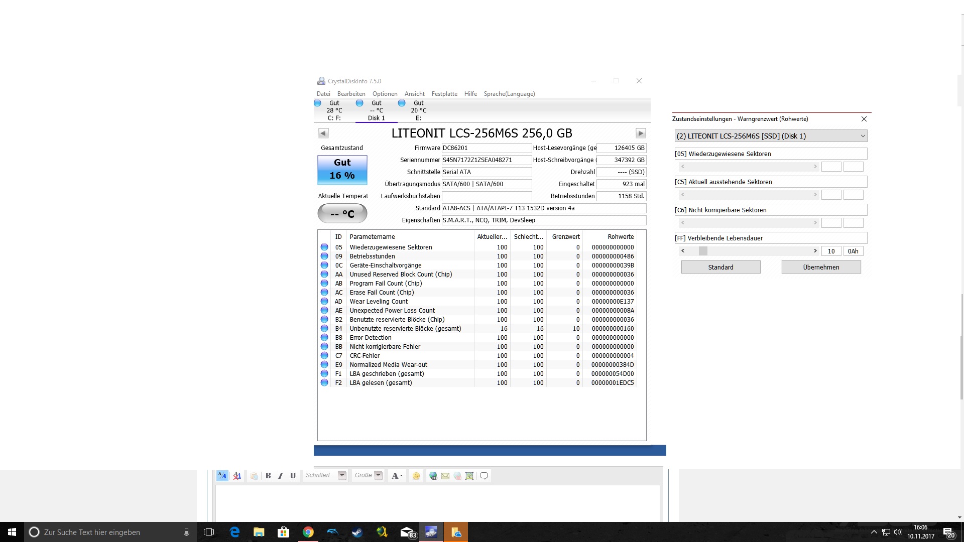Open the Festplatte menu
This screenshot has height=542, width=964.
click(444, 94)
